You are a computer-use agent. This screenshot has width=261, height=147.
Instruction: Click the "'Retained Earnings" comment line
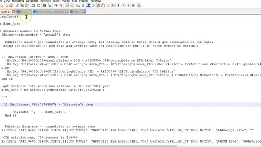49,127
